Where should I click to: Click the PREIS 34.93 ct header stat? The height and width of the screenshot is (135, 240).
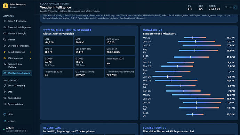214,8
